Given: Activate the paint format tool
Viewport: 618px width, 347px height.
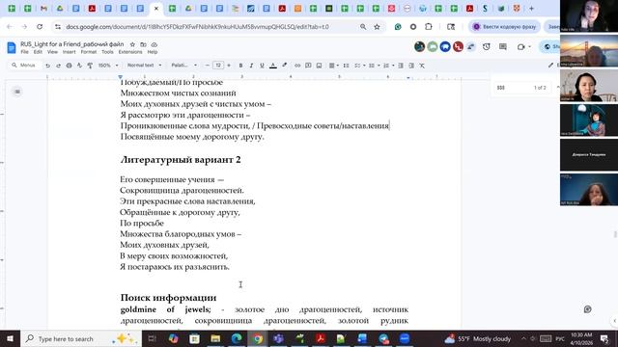Looking at the screenshot, I should click(90, 66).
